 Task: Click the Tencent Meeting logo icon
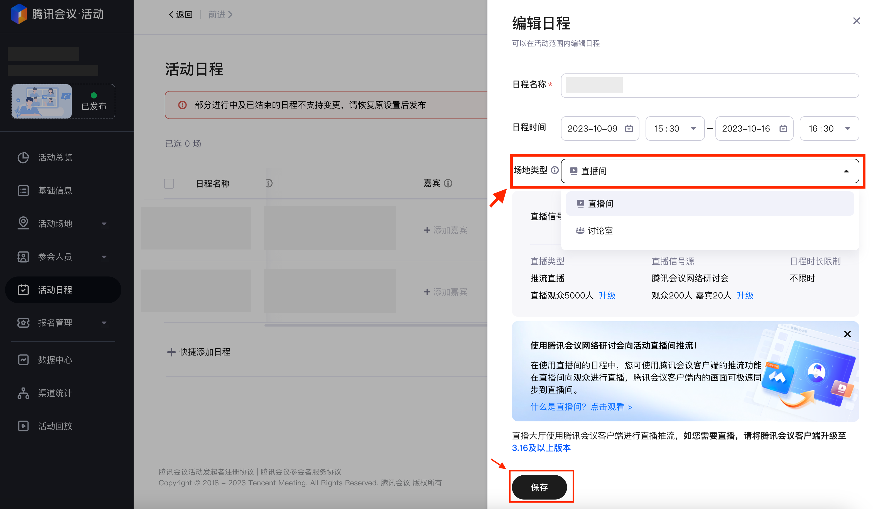(19, 14)
